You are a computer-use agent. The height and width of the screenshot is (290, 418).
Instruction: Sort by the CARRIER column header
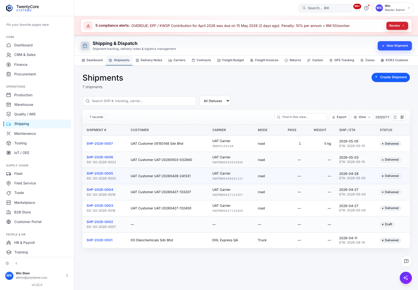click(x=219, y=130)
